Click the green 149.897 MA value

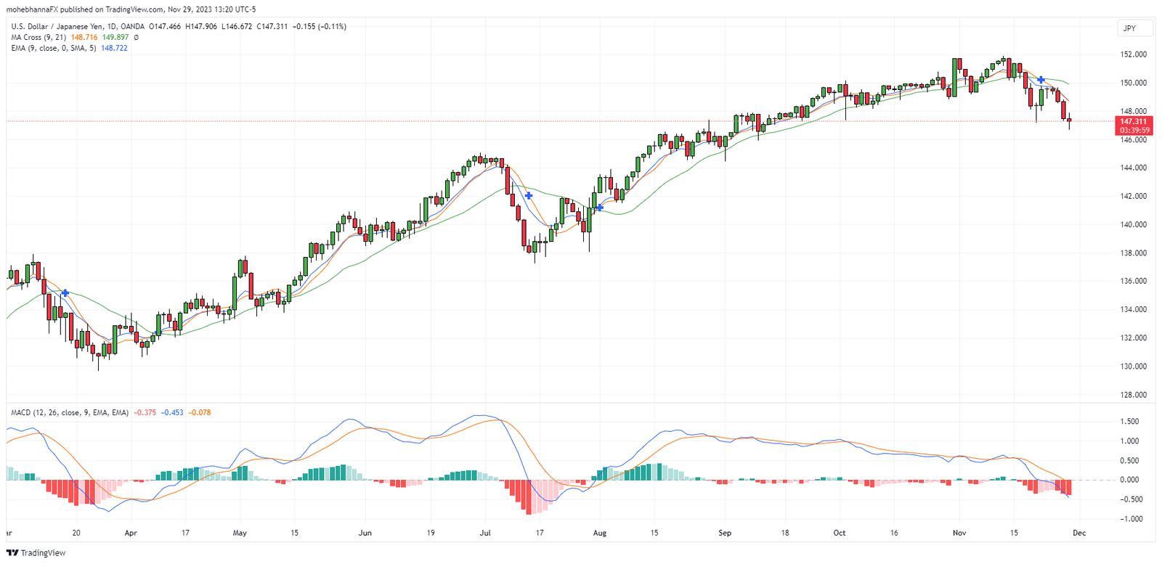click(x=115, y=37)
